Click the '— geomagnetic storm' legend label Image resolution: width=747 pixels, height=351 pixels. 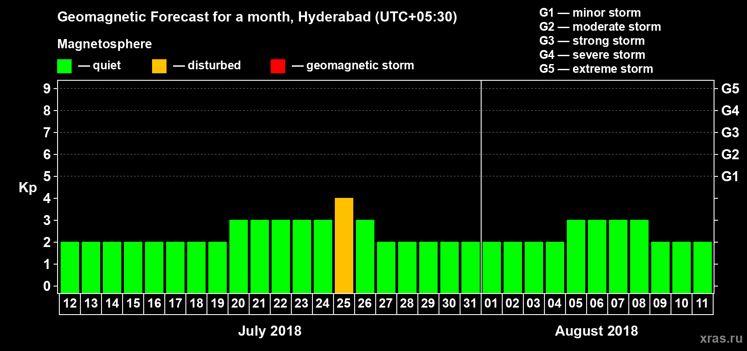pyautogui.click(x=353, y=65)
